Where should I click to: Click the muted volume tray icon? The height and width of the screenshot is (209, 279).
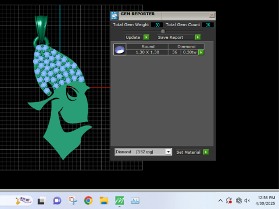click(x=247, y=201)
